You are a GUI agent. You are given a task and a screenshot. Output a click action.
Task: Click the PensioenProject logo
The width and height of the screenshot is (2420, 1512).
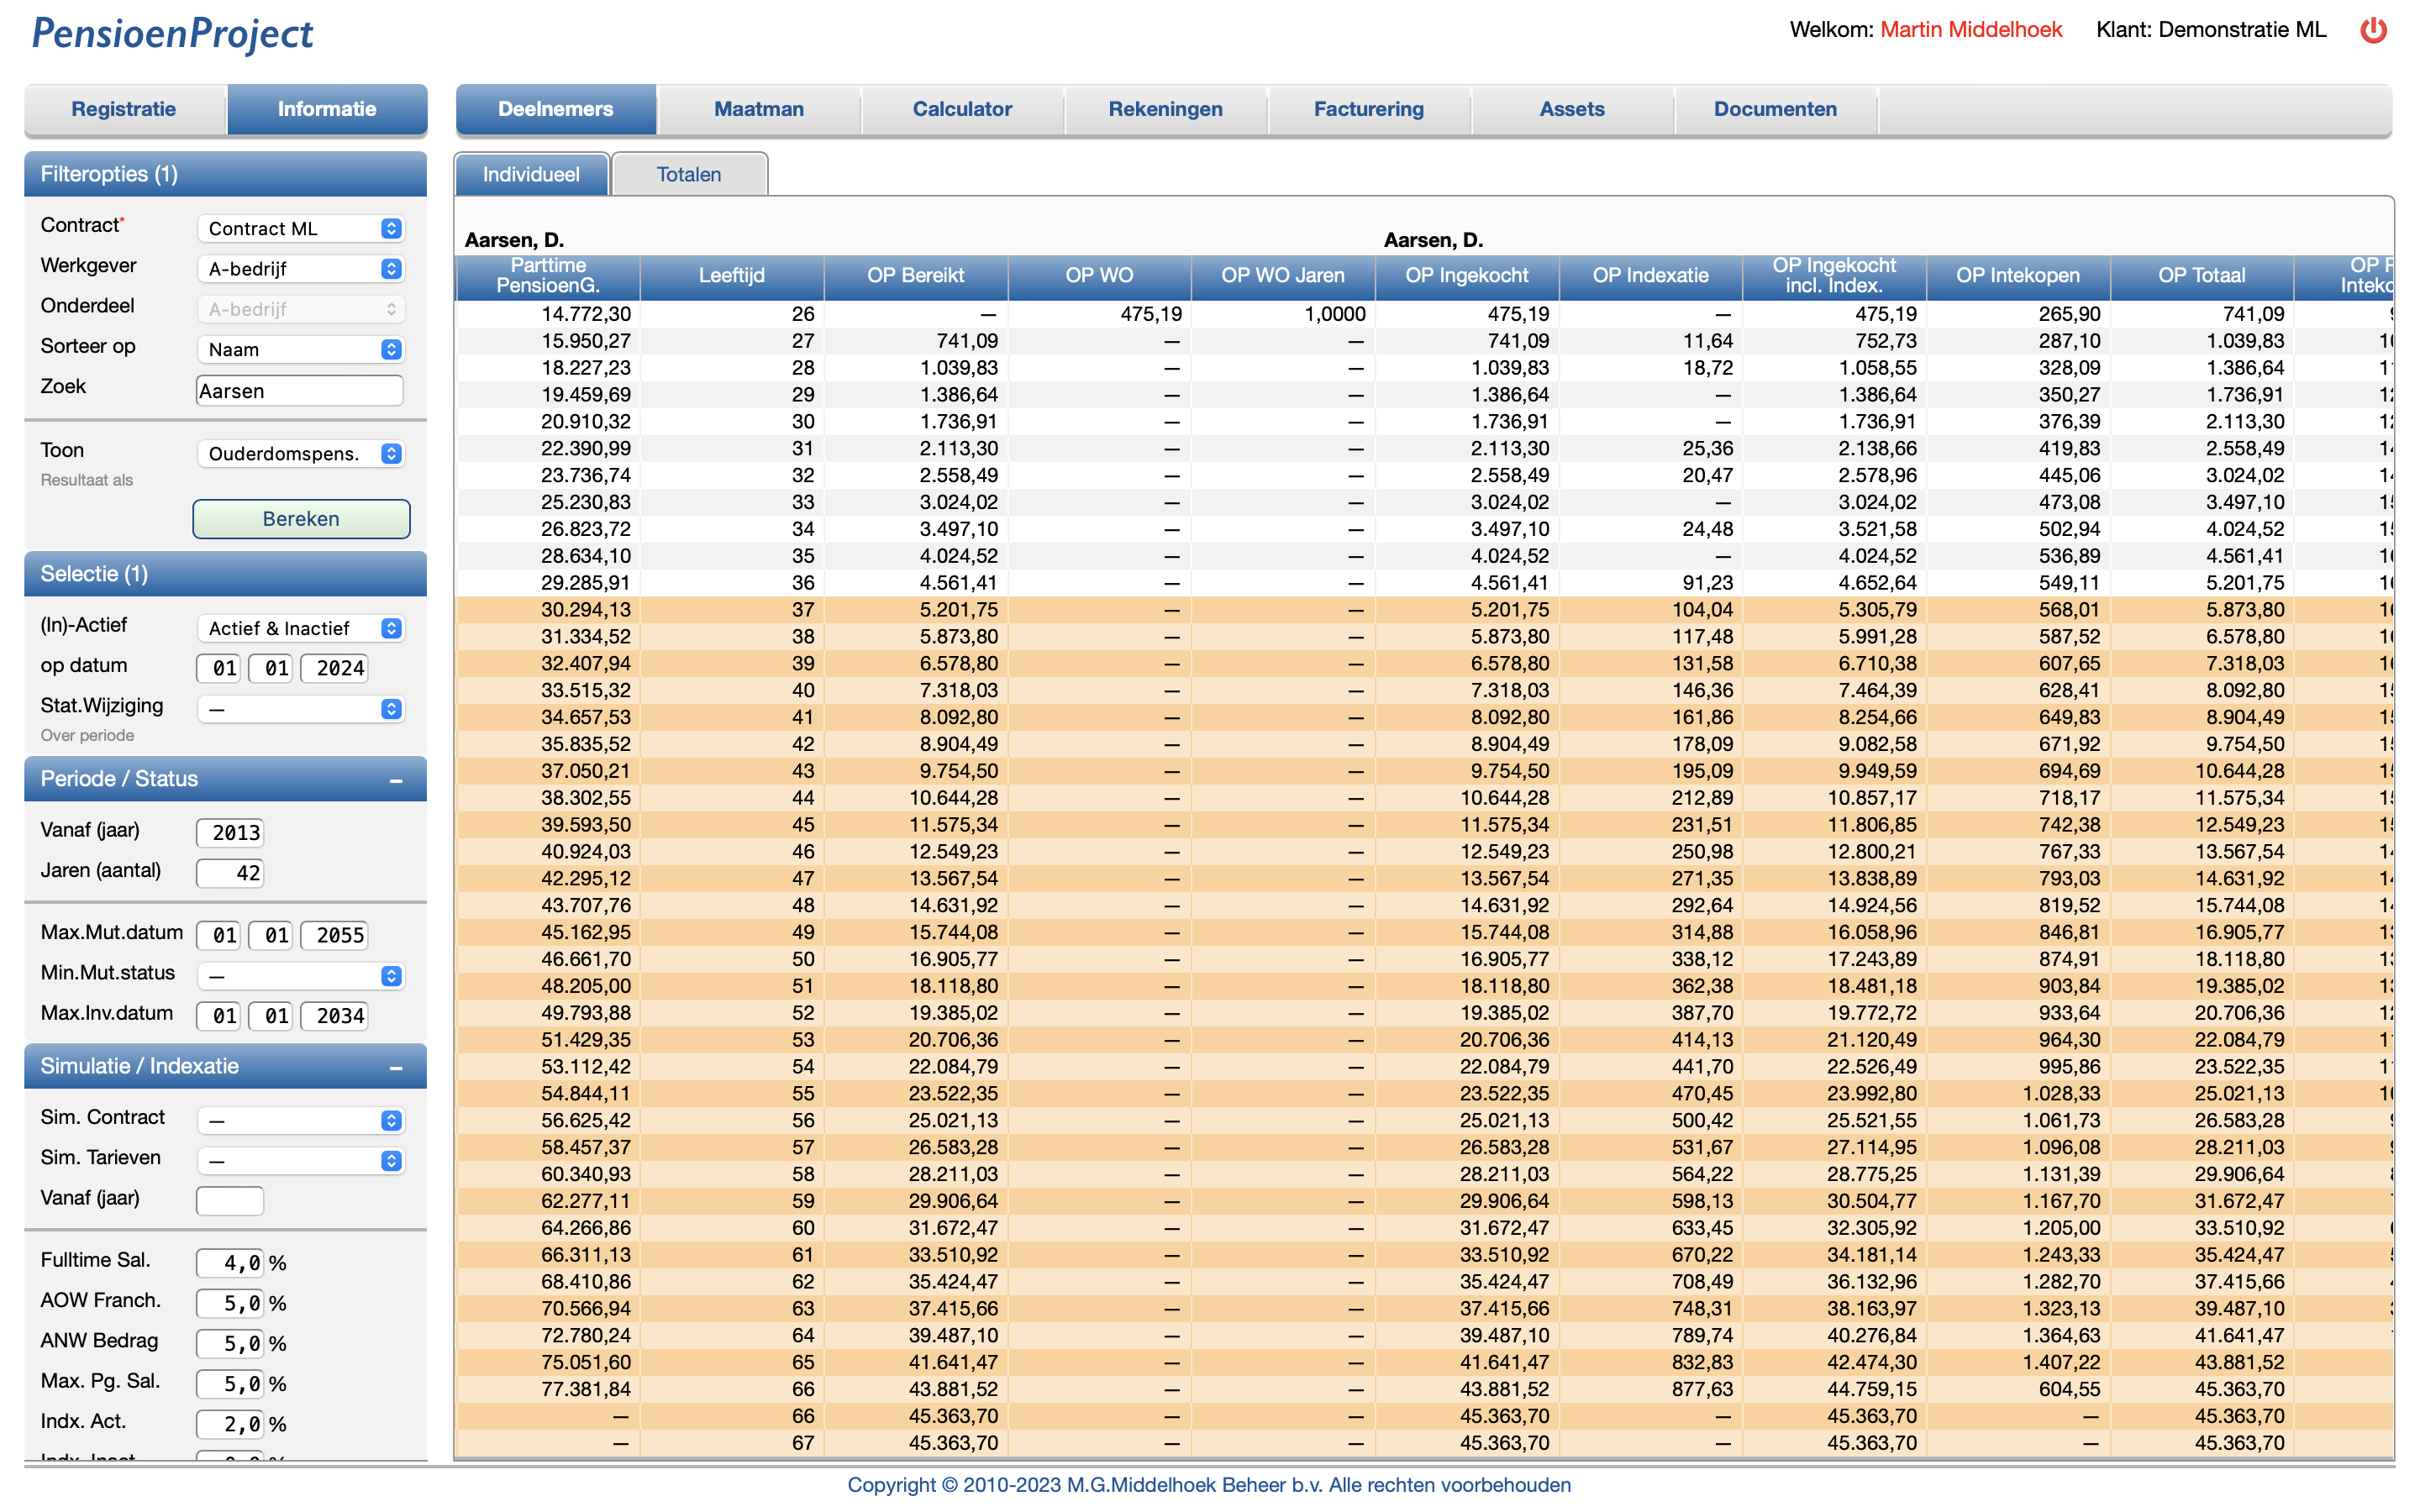tap(172, 34)
